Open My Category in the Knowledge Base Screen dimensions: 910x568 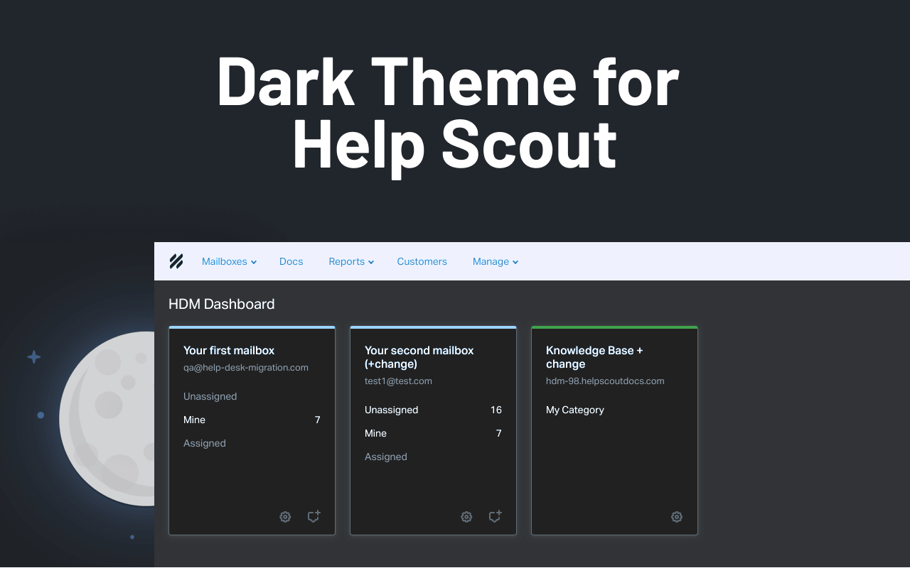[x=575, y=410]
